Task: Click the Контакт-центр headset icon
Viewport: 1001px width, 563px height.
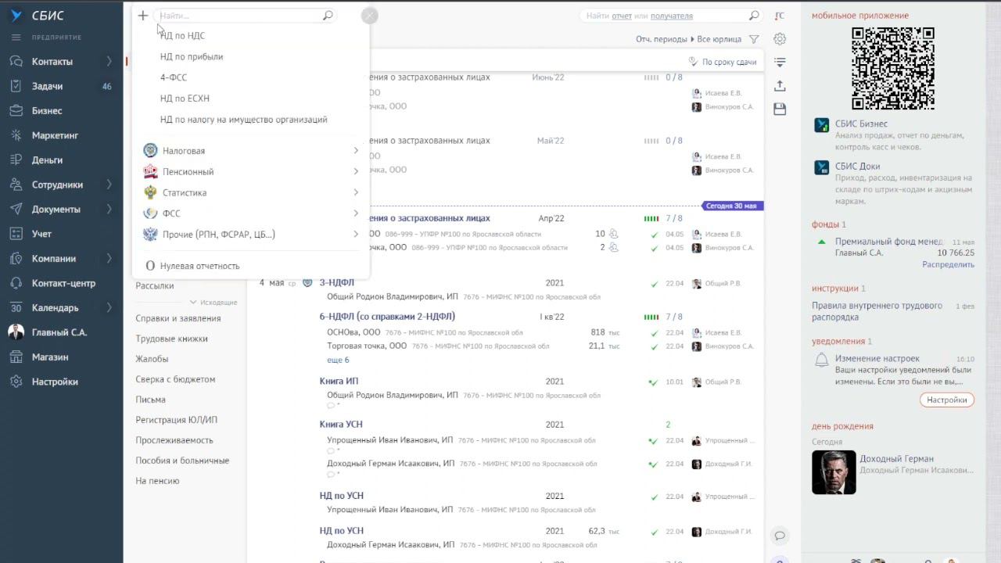Action: pos(16,283)
